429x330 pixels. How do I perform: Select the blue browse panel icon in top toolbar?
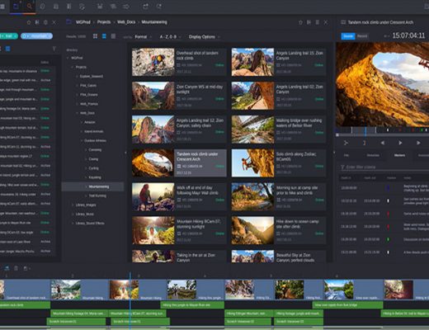pyautogui.click(x=16, y=6)
